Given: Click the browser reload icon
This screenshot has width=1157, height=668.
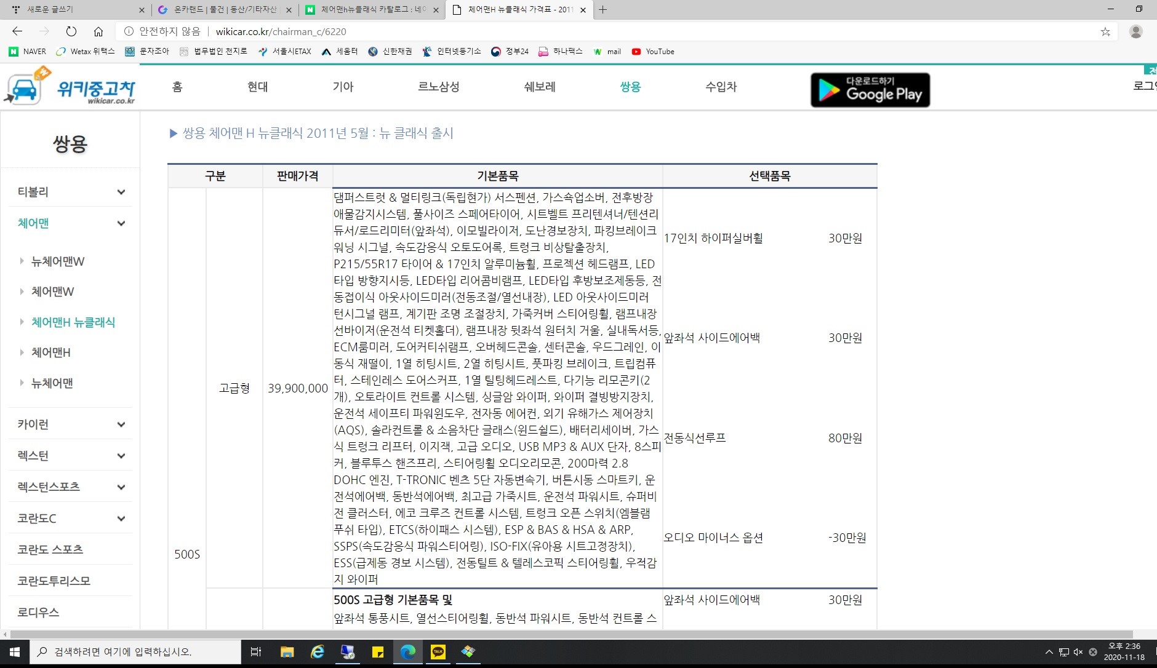Looking at the screenshot, I should click(71, 31).
